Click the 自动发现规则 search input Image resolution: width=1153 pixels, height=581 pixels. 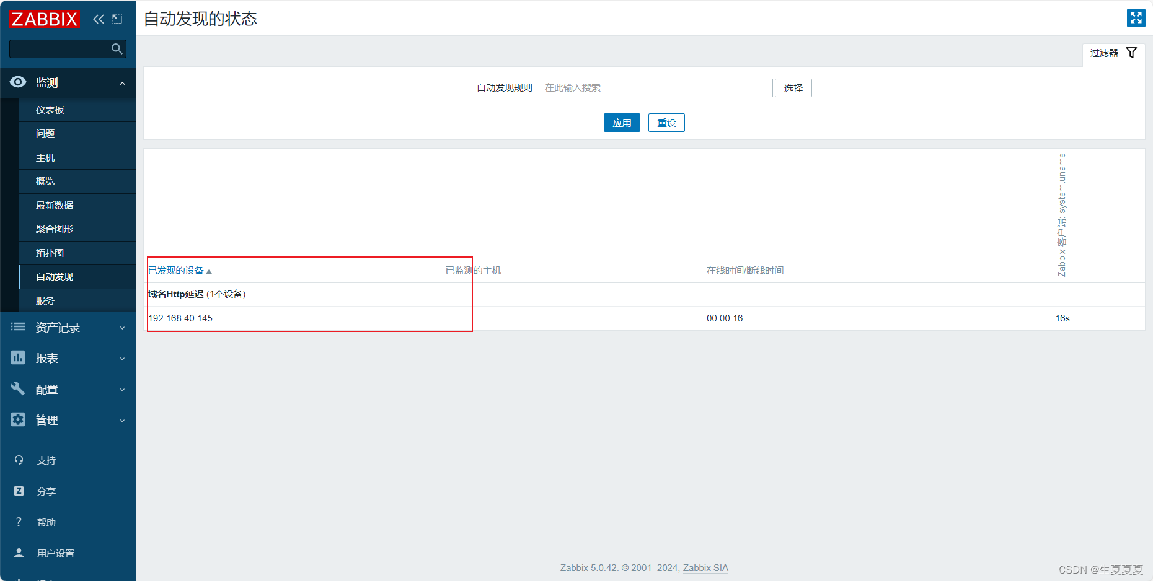pos(656,88)
